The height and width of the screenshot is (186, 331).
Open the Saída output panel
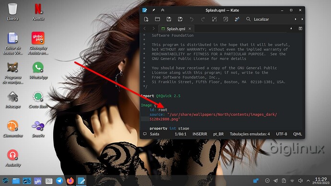coord(152,134)
